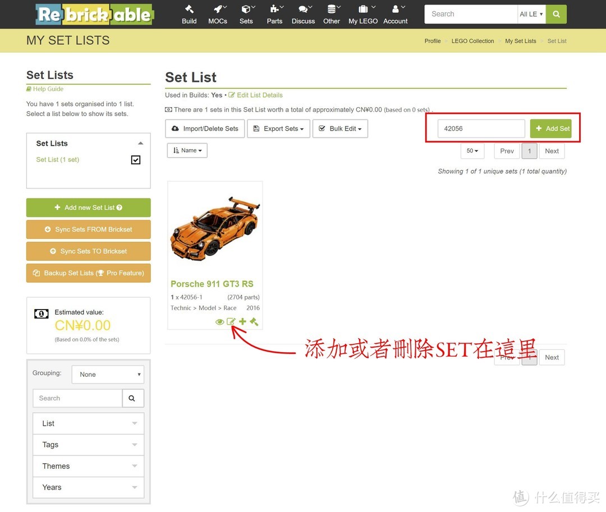606x512 pixels.
Task: Go to Profile breadcrumb
Action: (x=433, y=41)
